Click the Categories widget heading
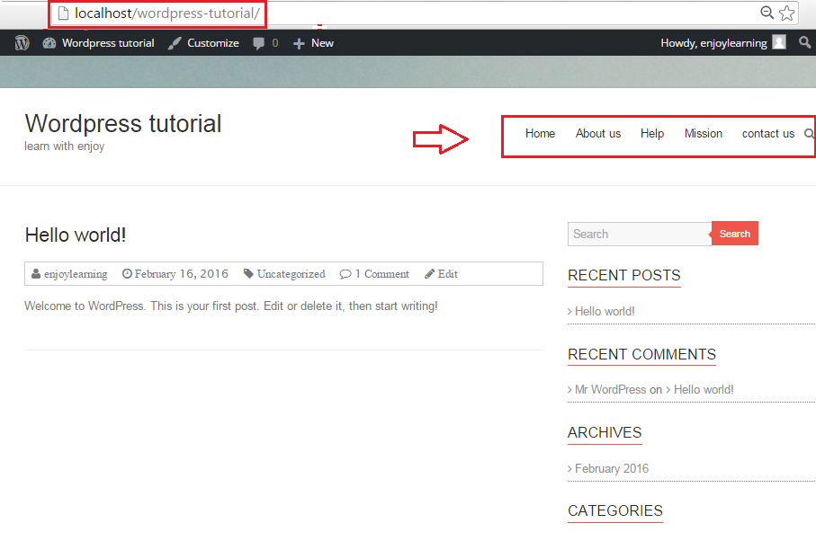This screenshot has height=541, width=816. coord(615,510)
